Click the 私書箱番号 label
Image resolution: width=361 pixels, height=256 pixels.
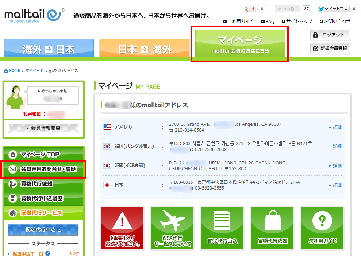coord(35,114)
